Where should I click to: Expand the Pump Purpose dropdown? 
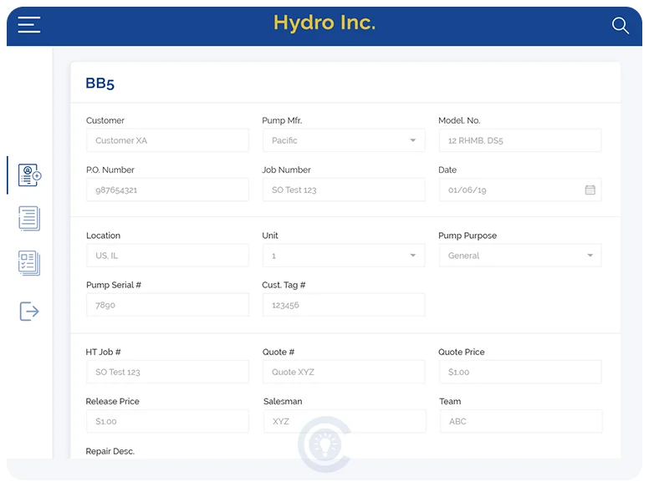(x=590, y=256)
